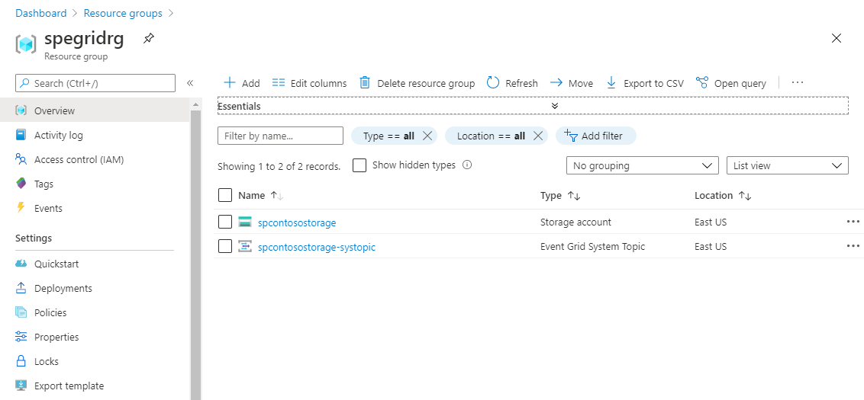The width and height of the screenshot is (864, 400).
Task: Click the Refresh icon in toolbar
Action: (493, 82)
